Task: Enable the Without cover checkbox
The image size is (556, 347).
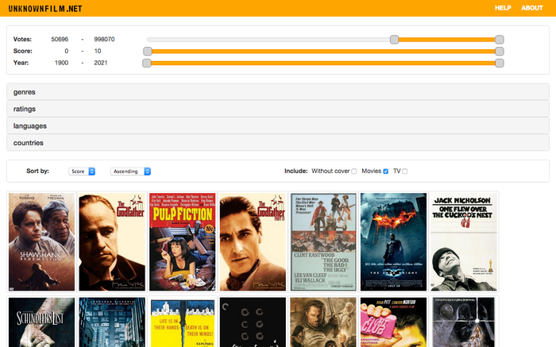Action: (354, 172)
